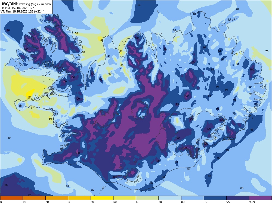Click the '(+22 h)' forecast offset text

click(39, 11)
